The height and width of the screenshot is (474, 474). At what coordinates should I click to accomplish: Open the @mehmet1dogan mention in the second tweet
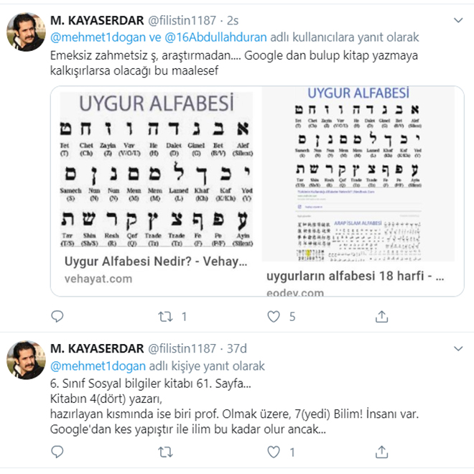[98, 366]
